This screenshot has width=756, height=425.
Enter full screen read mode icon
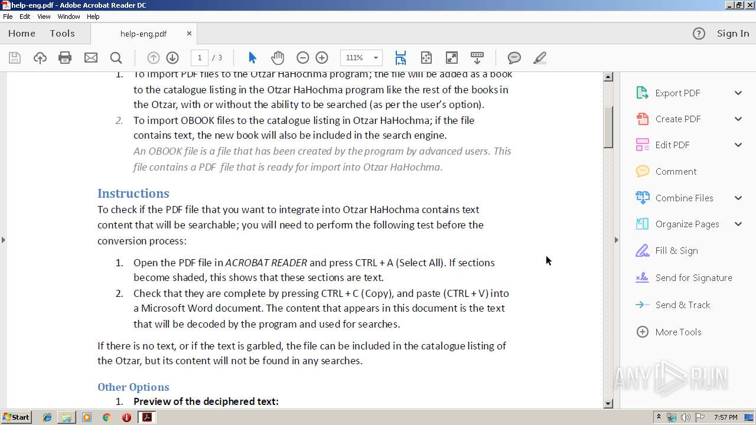[x=451, y=58]
